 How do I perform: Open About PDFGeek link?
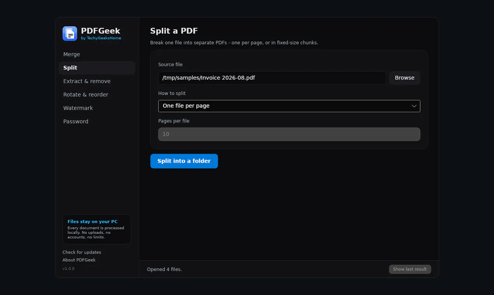(79, 260)
